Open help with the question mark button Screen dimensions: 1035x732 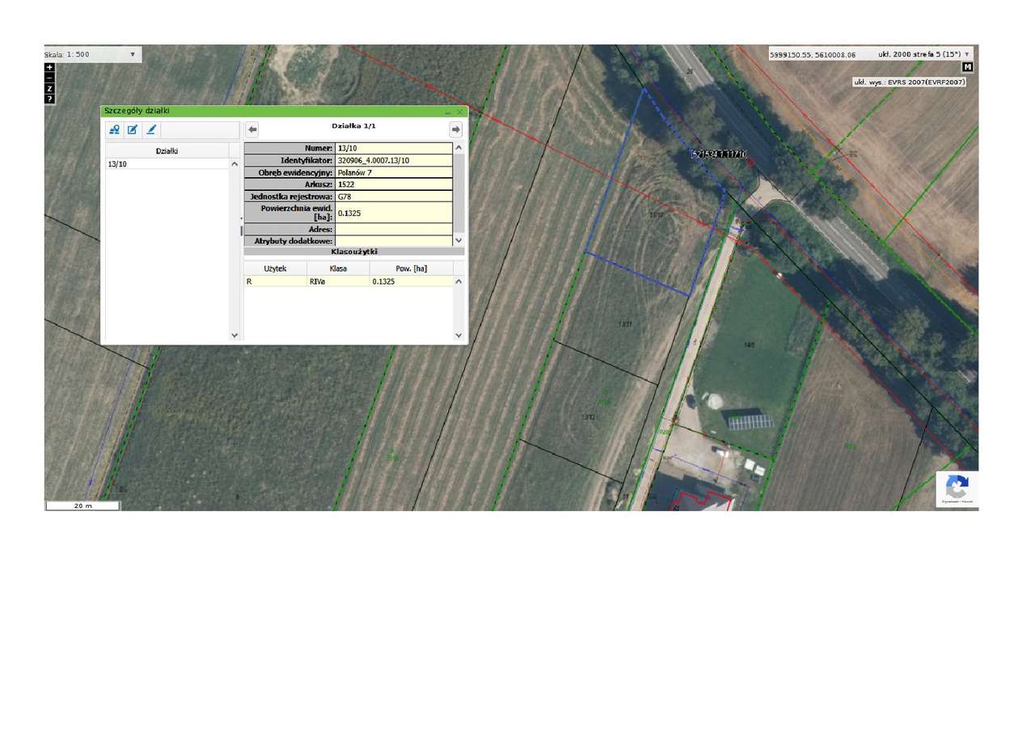[49, 99]
